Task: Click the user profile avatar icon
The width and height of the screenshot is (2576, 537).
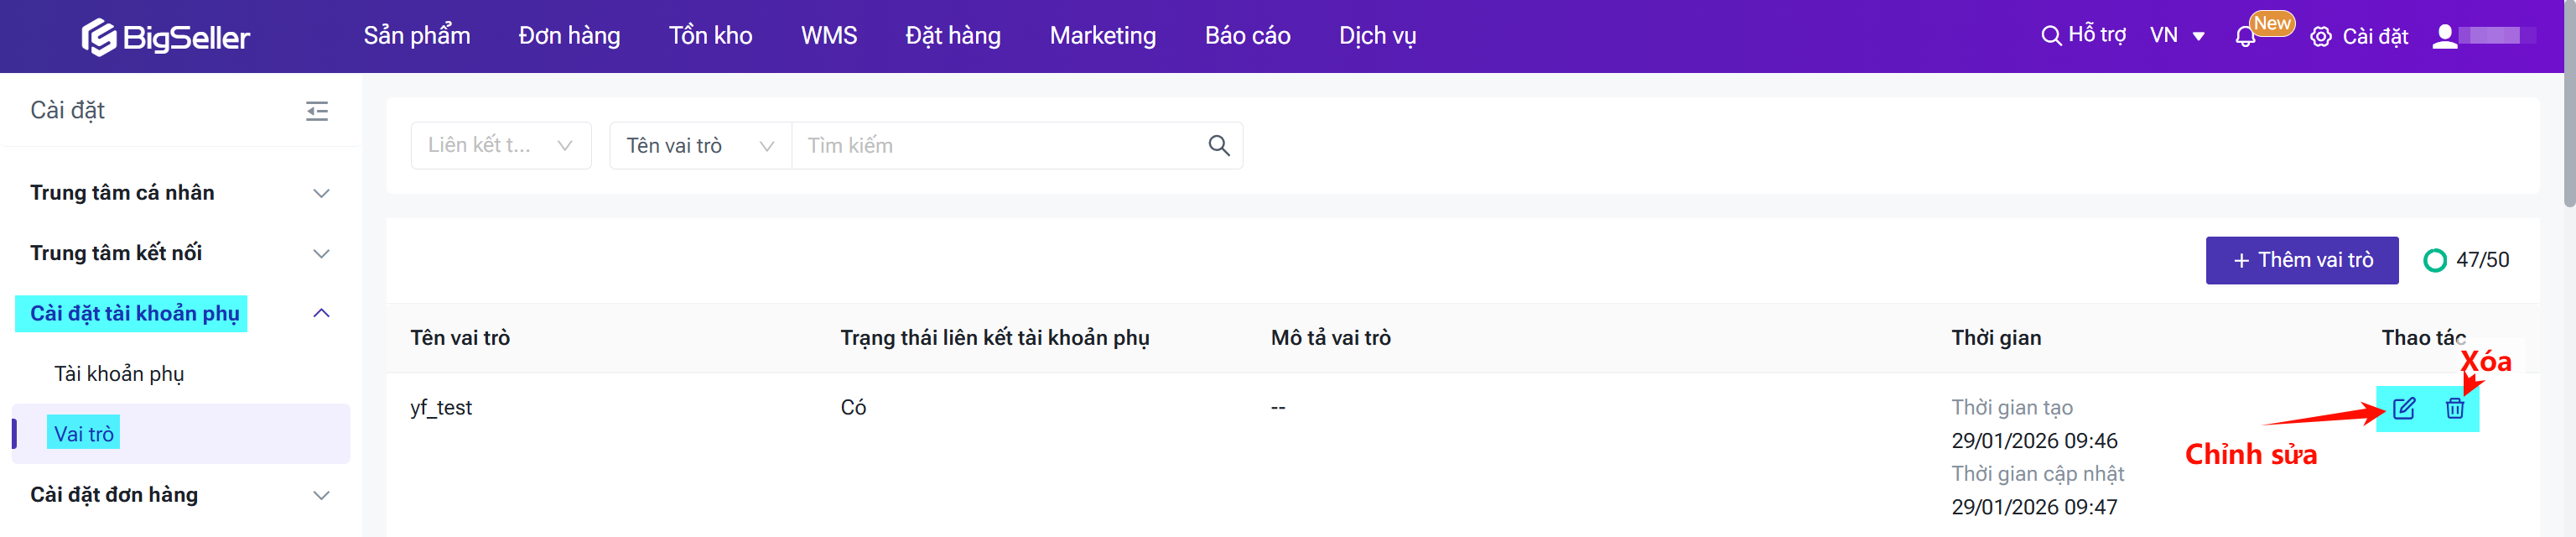Action: pos(2444,37)
